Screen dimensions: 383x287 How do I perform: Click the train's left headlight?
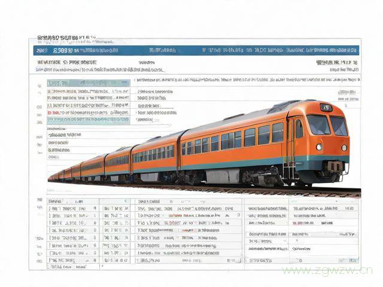click(x=318, y=146)
